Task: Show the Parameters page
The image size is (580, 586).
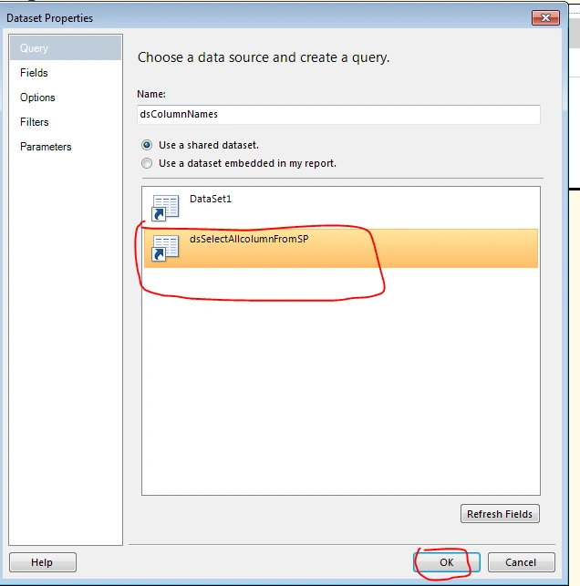Action: [x=46, y=147]
